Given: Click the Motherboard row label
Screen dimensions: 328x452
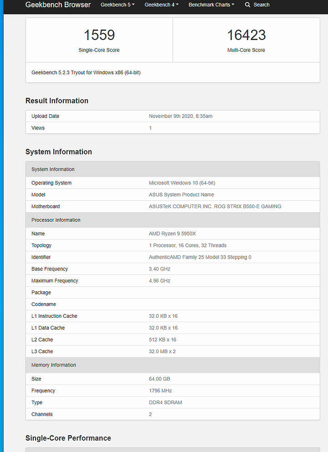Looking at the screenshot, I should pos(46,207).
